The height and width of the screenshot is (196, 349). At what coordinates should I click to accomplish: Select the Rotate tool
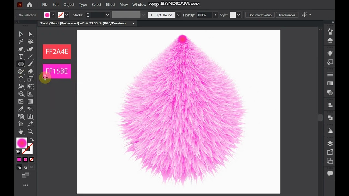coord(21,79)
